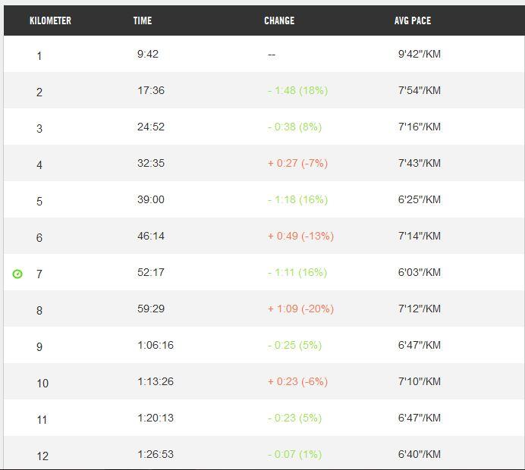Click the AVG PACE column header

pyautogui.click(x=412, y=20)
